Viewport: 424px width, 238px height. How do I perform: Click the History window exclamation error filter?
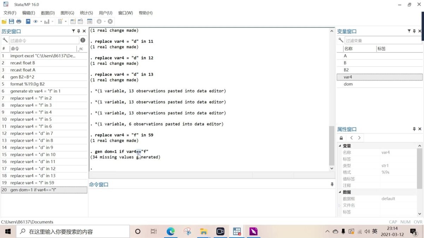(83, 40)
